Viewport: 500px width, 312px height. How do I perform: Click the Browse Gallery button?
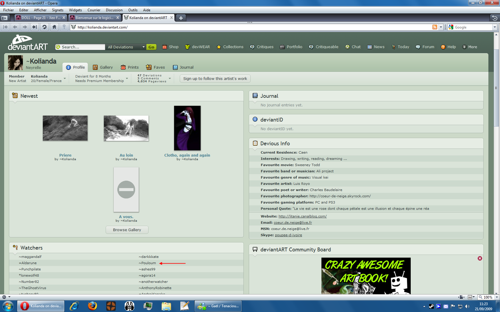pyautogui.click(x=127, y=230)
